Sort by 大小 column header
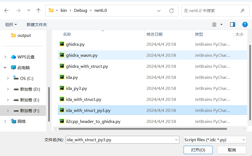 239,34
